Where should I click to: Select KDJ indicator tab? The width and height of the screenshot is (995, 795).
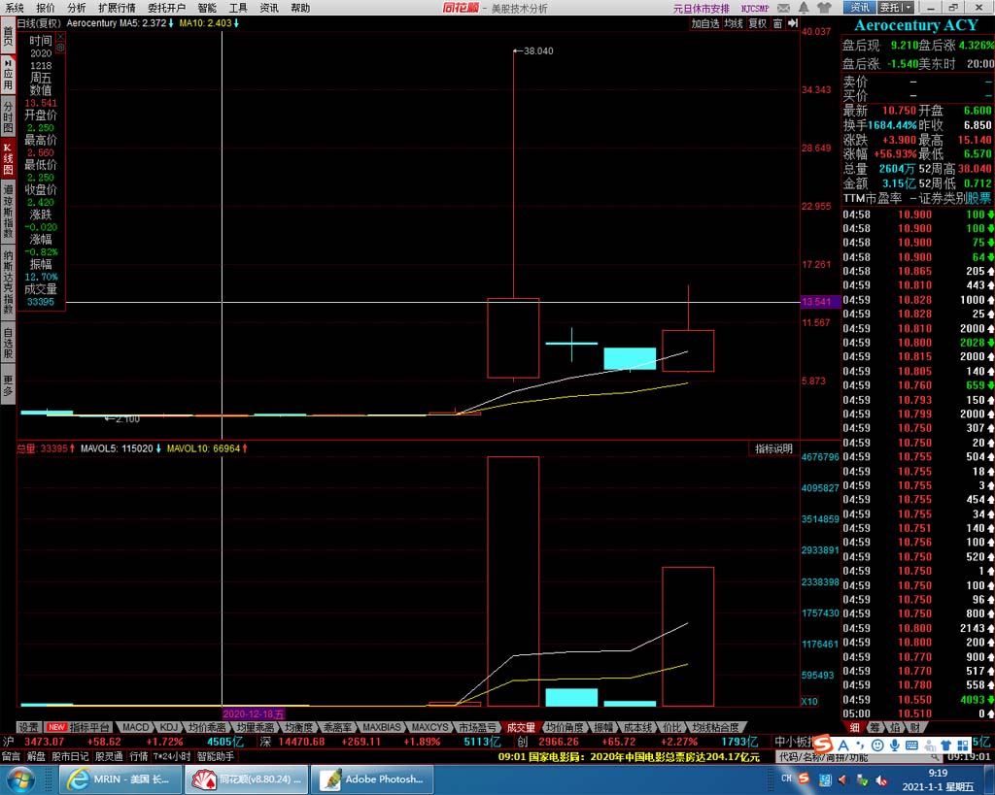click(x=169, y=727)
